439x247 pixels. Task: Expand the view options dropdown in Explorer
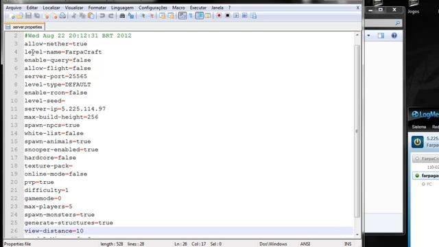[368, 36]
